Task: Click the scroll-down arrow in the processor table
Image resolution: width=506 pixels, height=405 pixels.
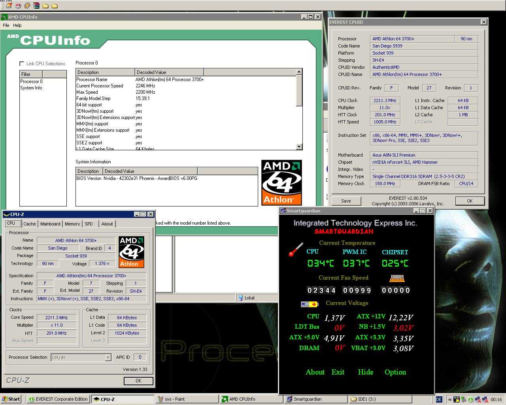Action: point(299,147)
